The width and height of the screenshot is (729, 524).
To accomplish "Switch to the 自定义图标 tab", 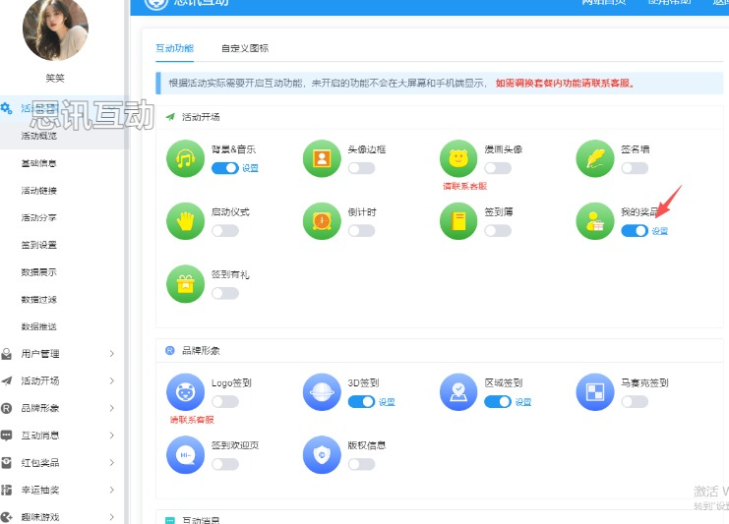I will pos(245,48).
